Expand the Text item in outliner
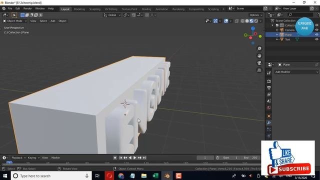 pyautogui.click(x=277, y=39)
